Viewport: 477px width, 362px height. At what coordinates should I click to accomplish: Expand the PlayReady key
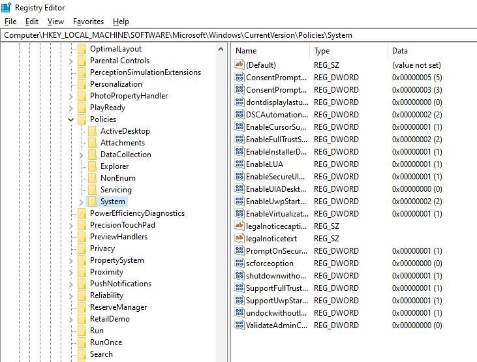(x=71, y=108)
